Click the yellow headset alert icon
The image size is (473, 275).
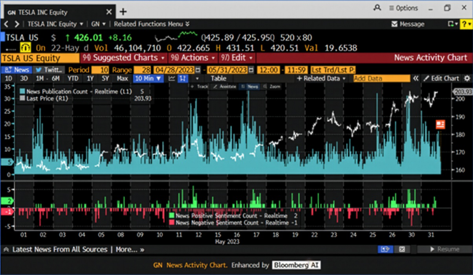click(x=25, y=48)
